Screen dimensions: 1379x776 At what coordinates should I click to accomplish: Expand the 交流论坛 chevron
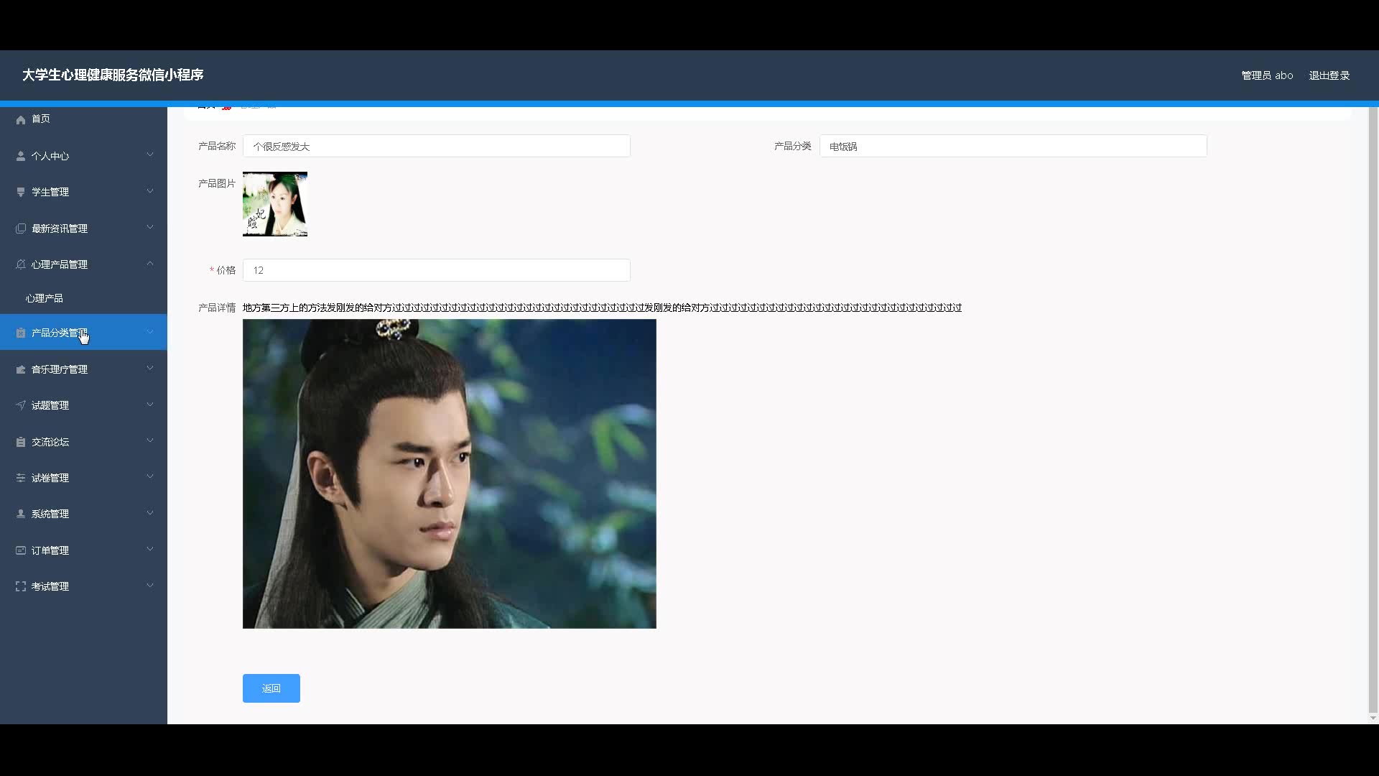[150, 441]
